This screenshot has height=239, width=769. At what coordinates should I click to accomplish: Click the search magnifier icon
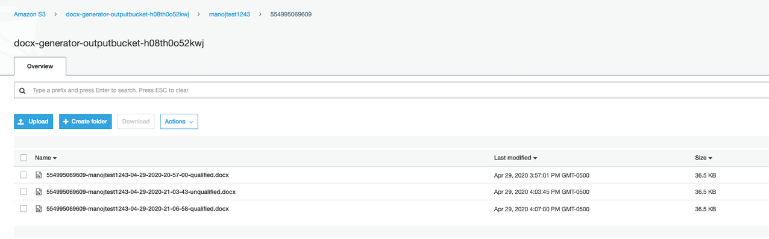(22, 90)
